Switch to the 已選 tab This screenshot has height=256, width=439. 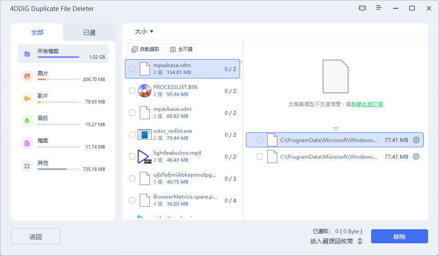[89, 32]
